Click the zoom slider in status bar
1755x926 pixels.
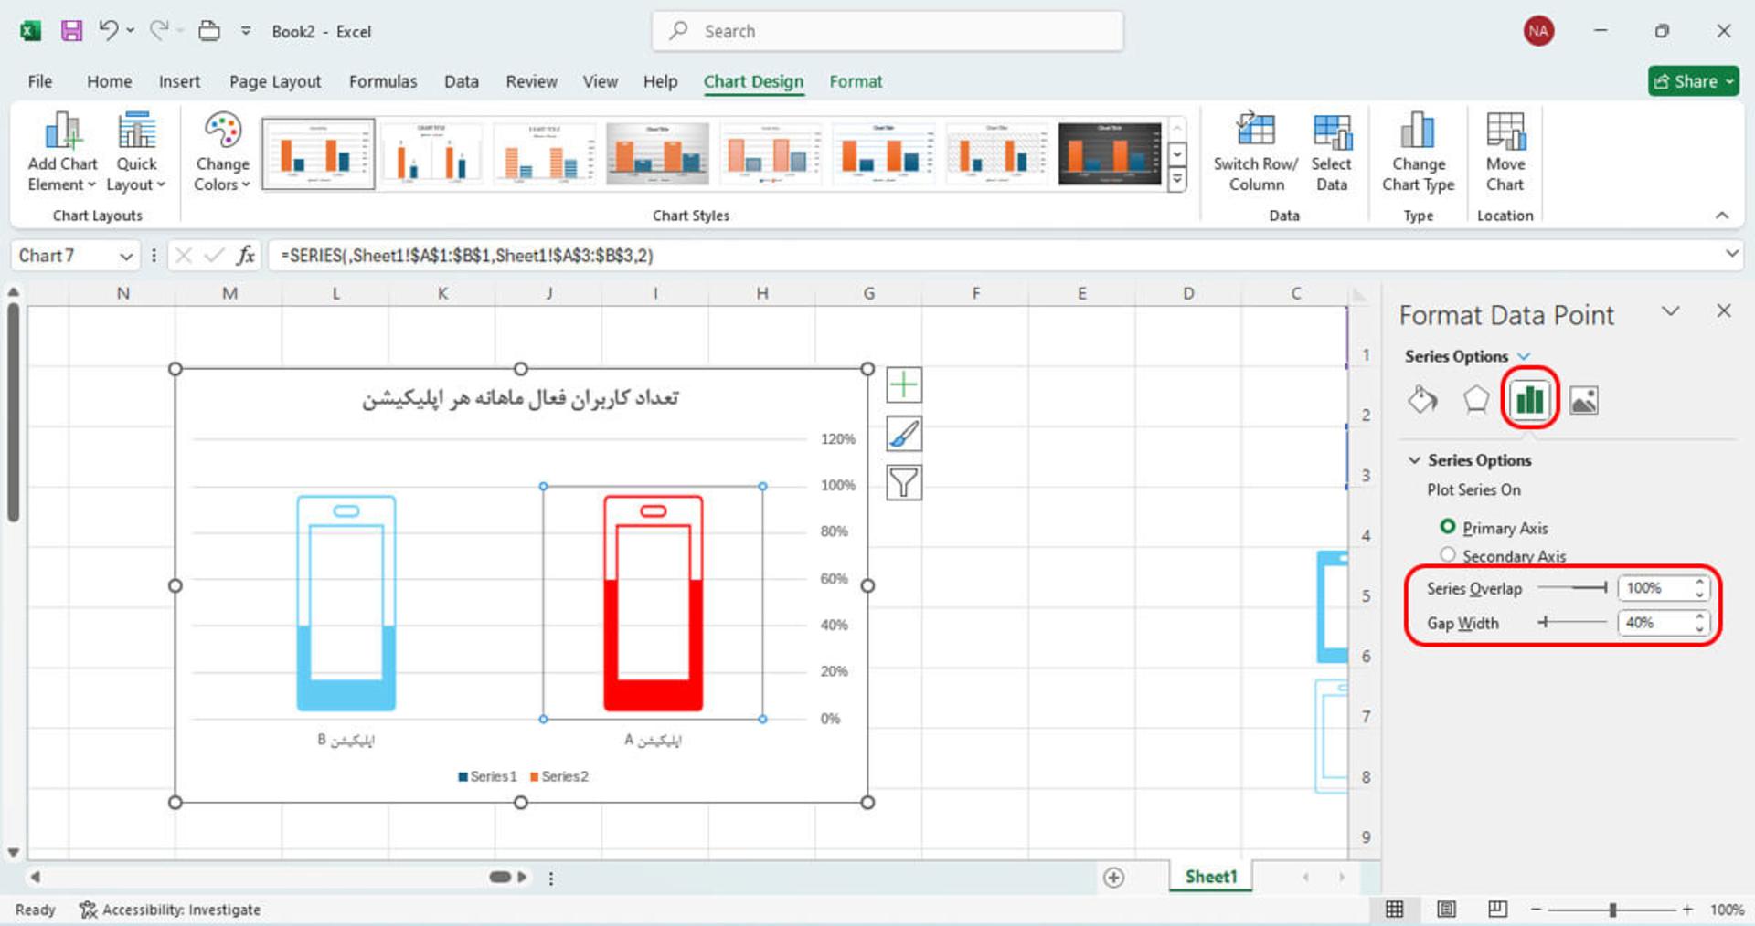[x=1612, y=910]
